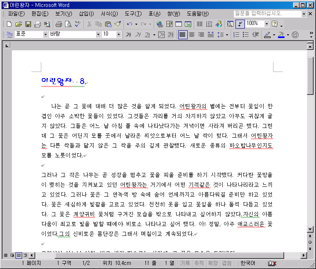
Task: Apply bulleted list formatting
Action: tap(246, 35)
